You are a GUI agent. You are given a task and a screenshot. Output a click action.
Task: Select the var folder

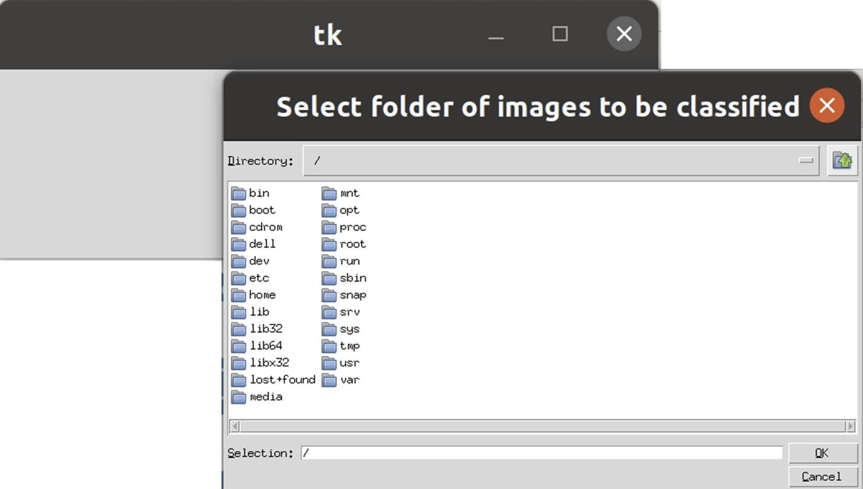click(349, 380)
